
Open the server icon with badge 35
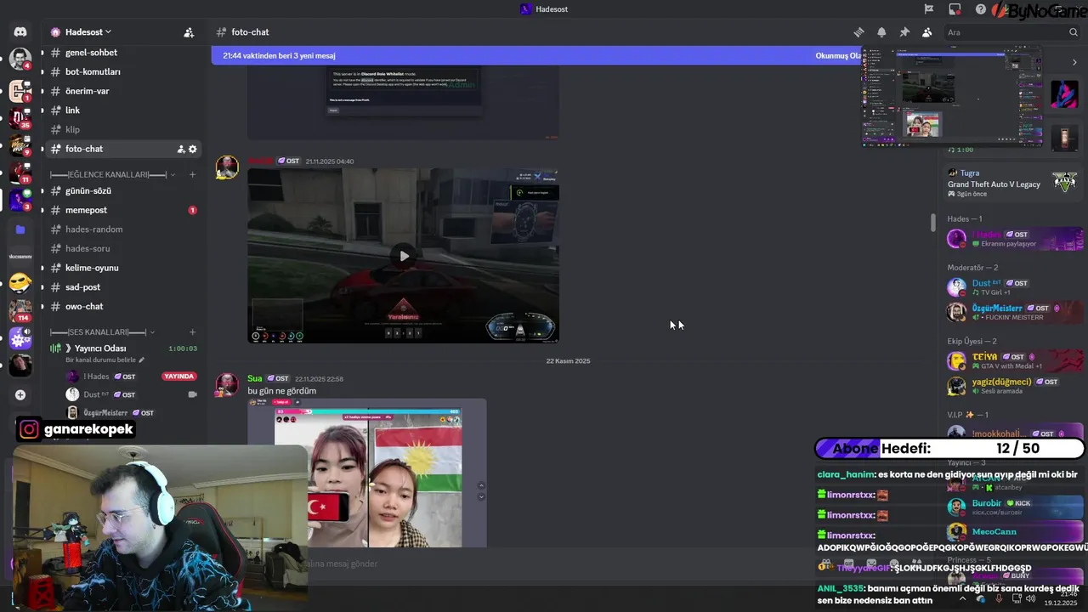(x=20, y=116)
